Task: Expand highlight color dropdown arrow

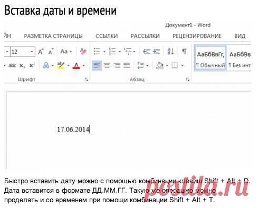Action: 69,66
